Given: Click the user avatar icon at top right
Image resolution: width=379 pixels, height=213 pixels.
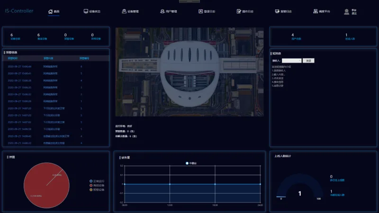Looking at the screenshot, I should coord(346,12).
